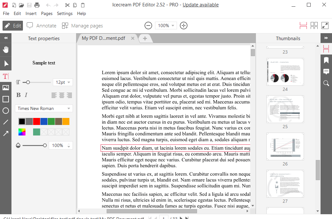Open the font family dropdown showing Times New Roman

tap(44, 108)
